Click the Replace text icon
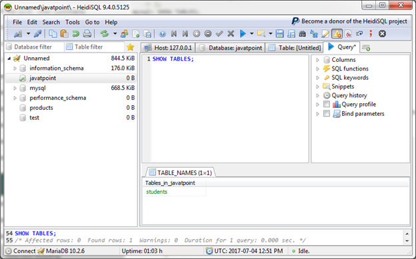Screen dimensions: 416x259 [314, 34]
